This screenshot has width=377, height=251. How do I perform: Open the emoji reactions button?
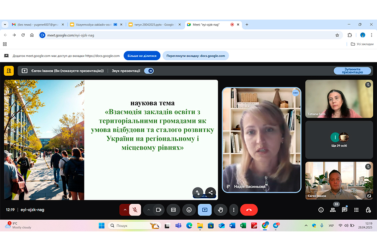click(x=189, y=210)
